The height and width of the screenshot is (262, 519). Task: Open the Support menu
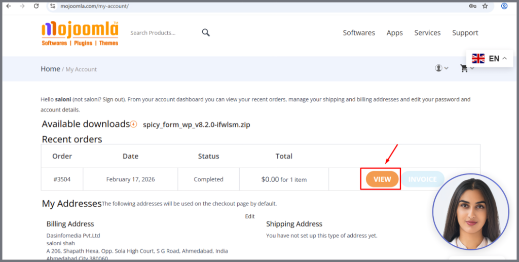click(465, 33)
